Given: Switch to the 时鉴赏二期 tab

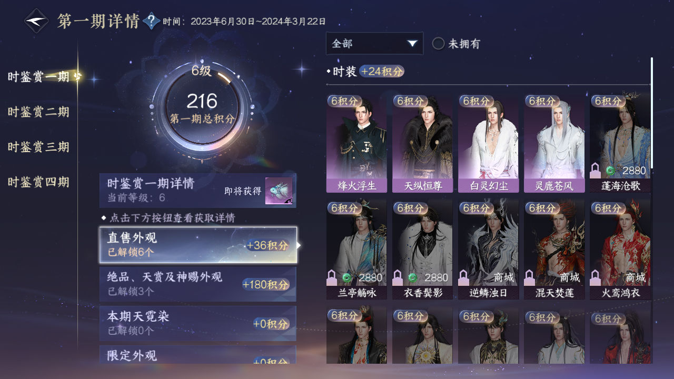Looking at the screenshot, I should (38, 112).
